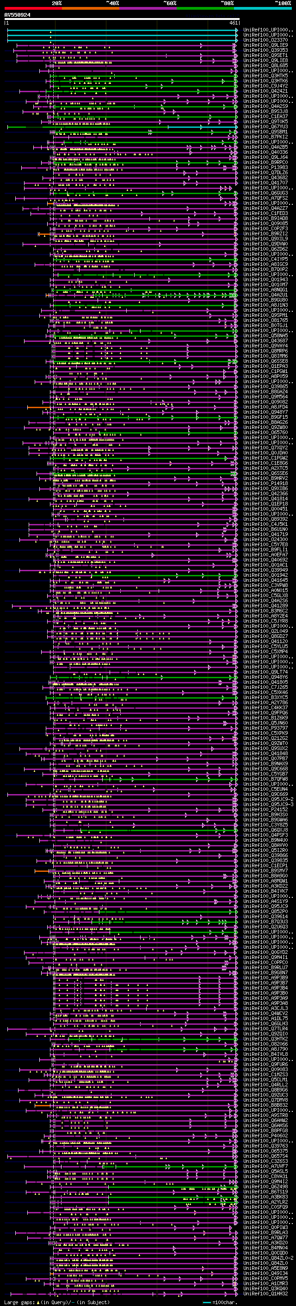
Task: Open hit UniRef100_Q8L685
Action: click(x=265, y=65)
